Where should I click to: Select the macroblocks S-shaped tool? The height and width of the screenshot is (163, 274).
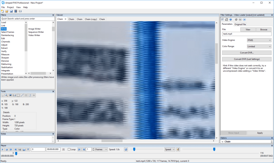tap(30, 95)
